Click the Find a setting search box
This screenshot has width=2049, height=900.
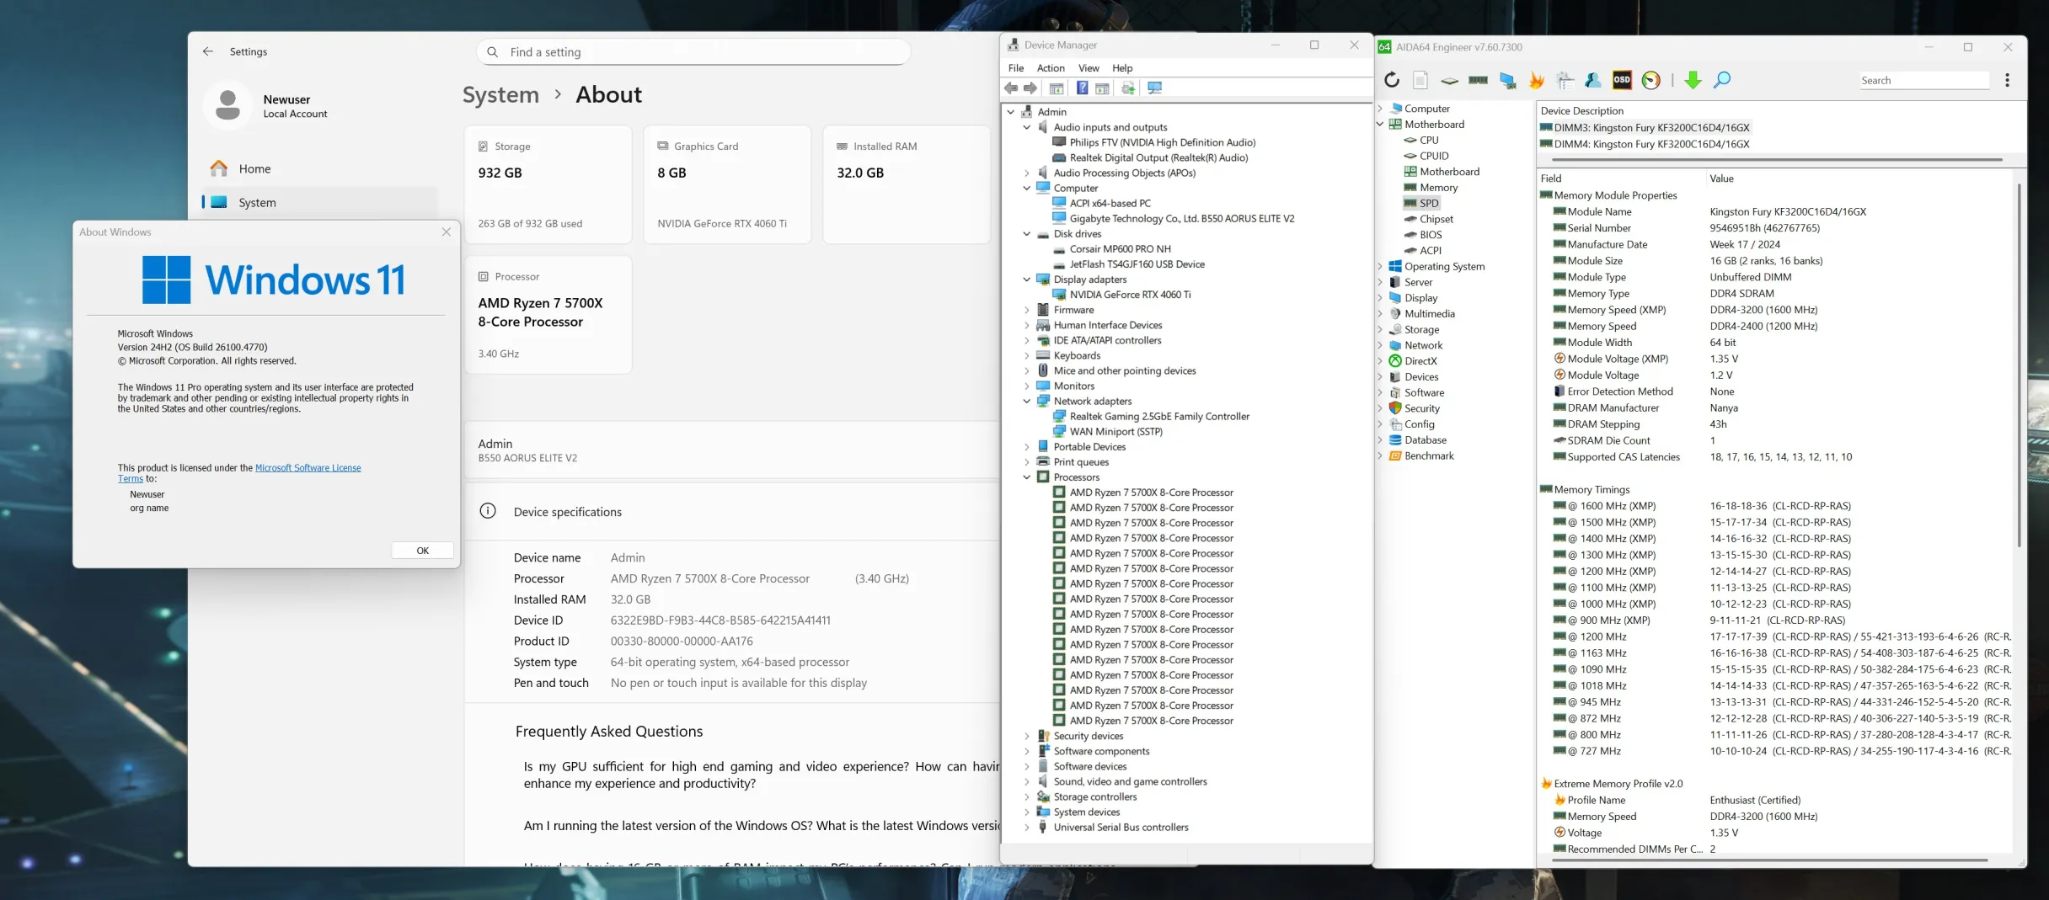tap(693, 52)
